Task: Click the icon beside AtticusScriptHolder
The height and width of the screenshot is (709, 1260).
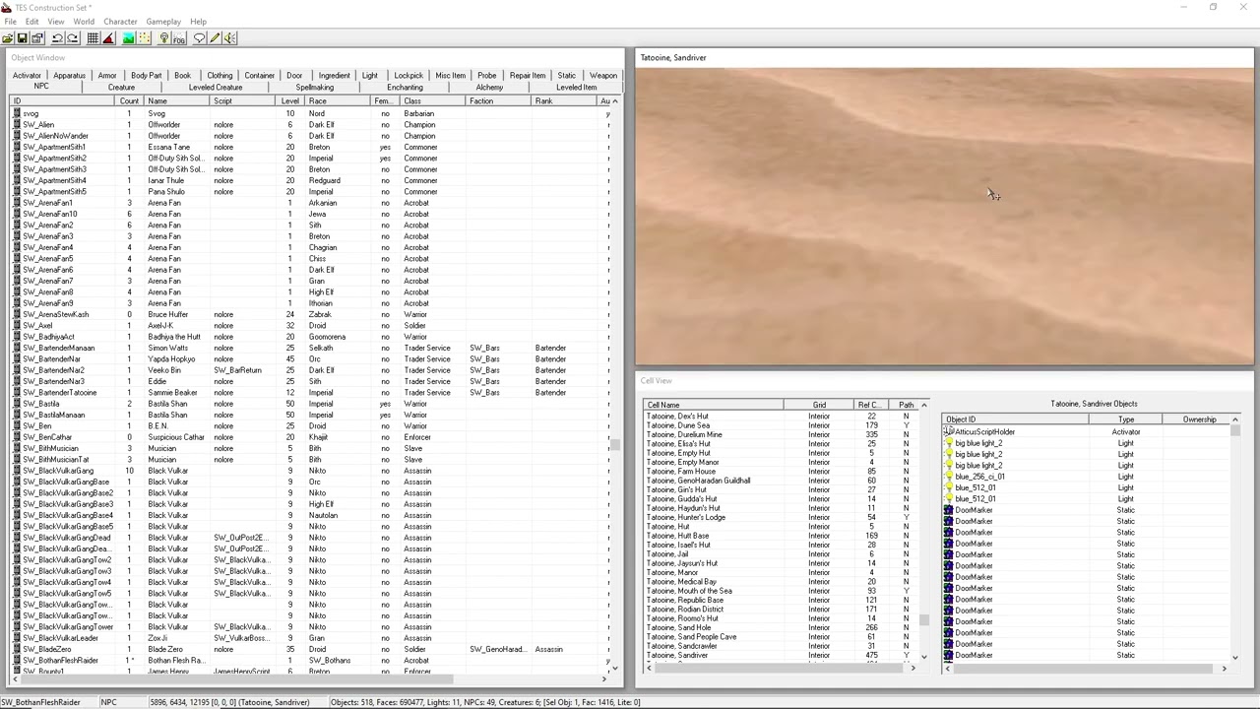Action: coord(949,432)
